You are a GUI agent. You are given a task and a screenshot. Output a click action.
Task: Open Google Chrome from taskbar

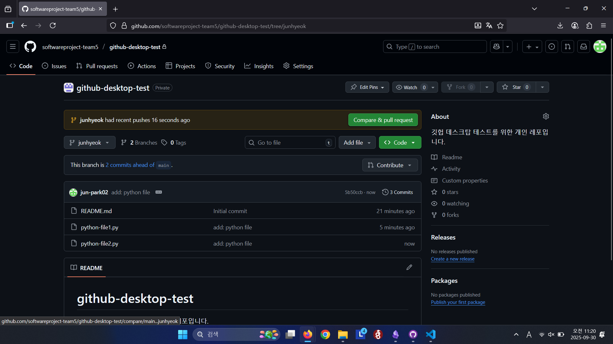pyautogui.click(x=325, y=334)
